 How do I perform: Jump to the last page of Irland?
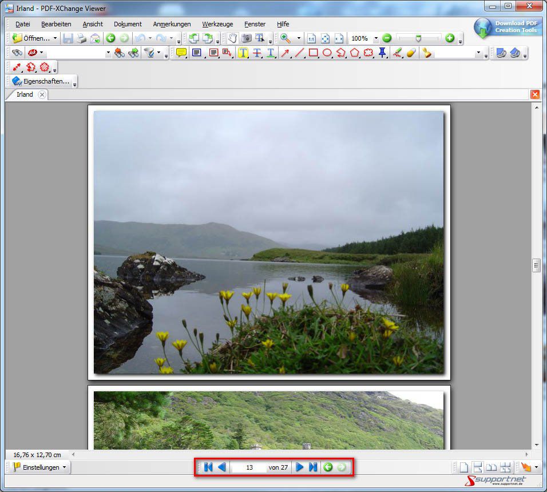(x=312, y=467)
